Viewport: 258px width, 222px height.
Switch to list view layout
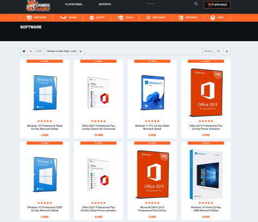click(31, 51)
